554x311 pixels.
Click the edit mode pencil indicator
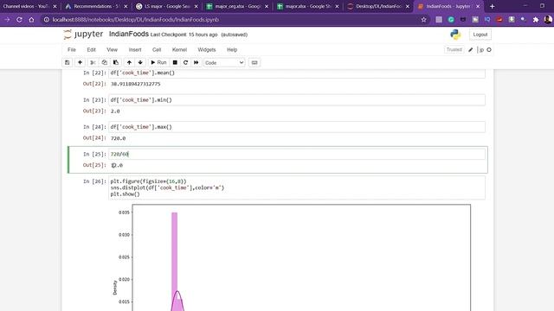(471, 50)
